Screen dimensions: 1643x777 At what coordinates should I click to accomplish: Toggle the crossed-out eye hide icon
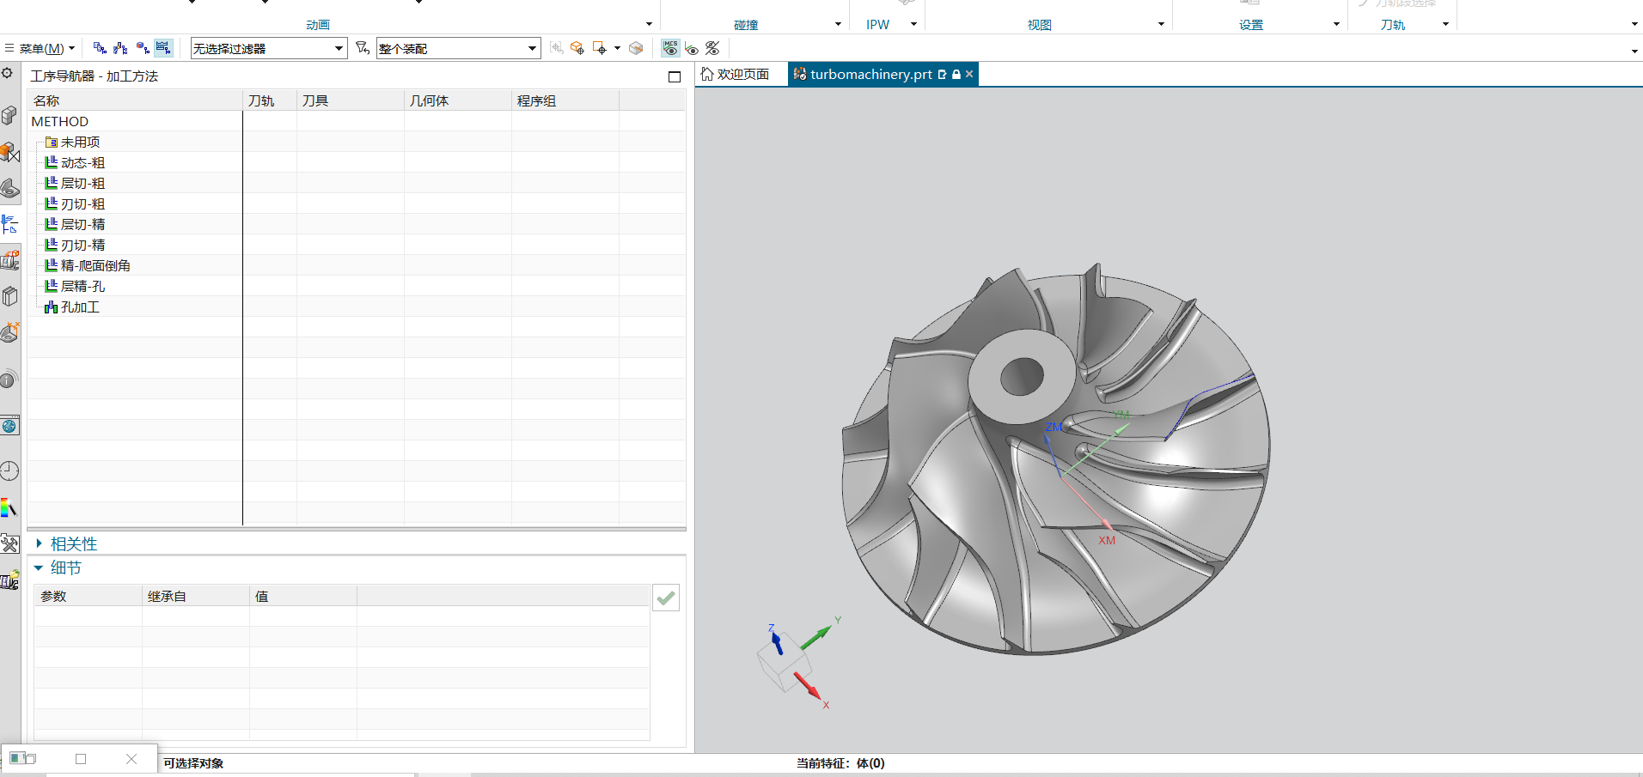pyautogui.click(x=712, y=48)
